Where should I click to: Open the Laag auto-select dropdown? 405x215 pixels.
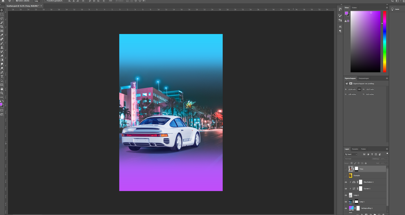click(38, 1)
